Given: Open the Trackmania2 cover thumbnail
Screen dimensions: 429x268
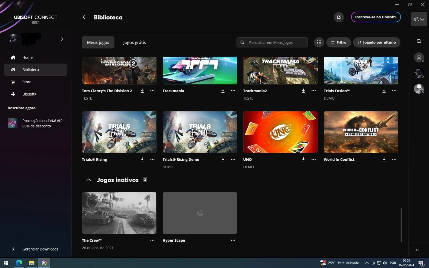Looking at the screenshot, I should pos(280,70).
